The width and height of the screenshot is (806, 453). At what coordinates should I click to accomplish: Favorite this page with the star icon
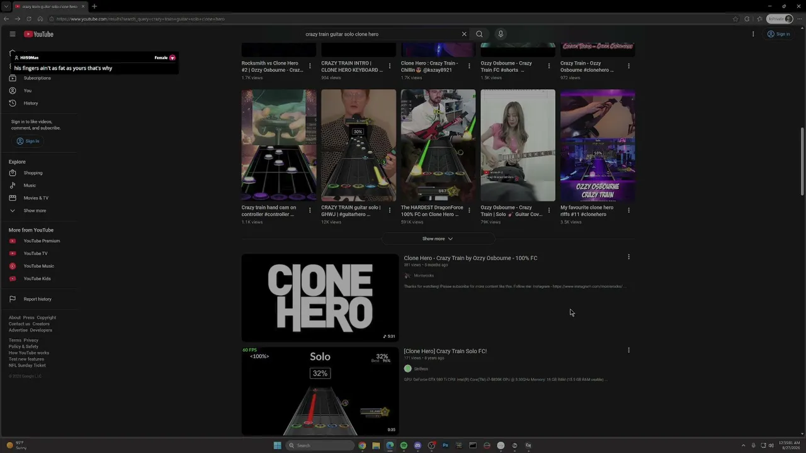click(735, 19)
